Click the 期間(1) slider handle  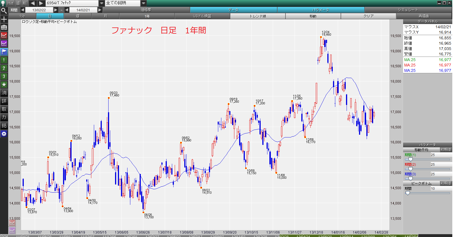[410, 160]
